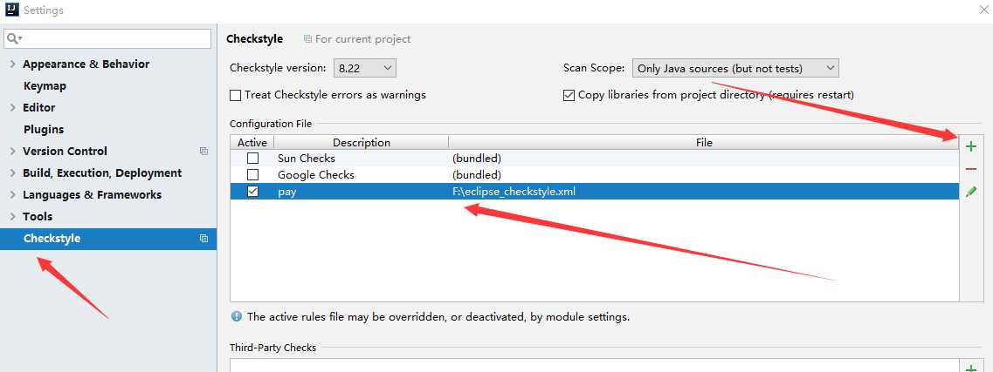
Task: Click the search magnifier icon in settings
Action: [x=14, y=38]
